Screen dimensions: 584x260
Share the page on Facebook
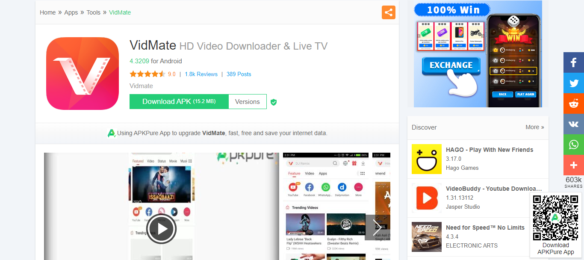574,62
